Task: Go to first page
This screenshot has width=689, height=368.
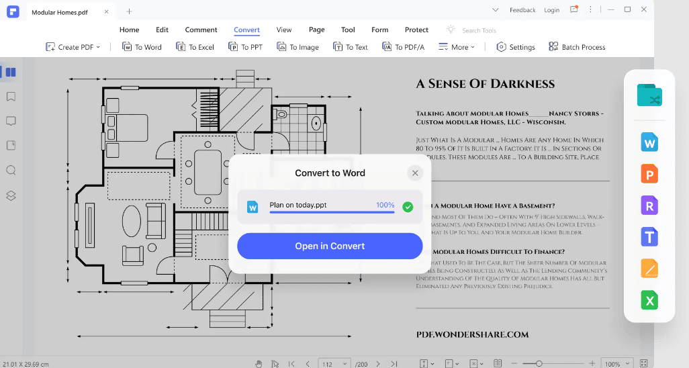Action: click(x=291, y=363)
